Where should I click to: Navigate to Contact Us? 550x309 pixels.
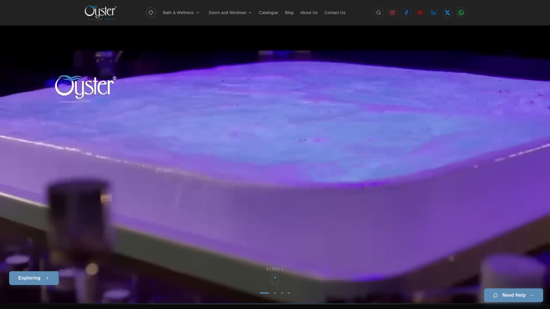335,13
